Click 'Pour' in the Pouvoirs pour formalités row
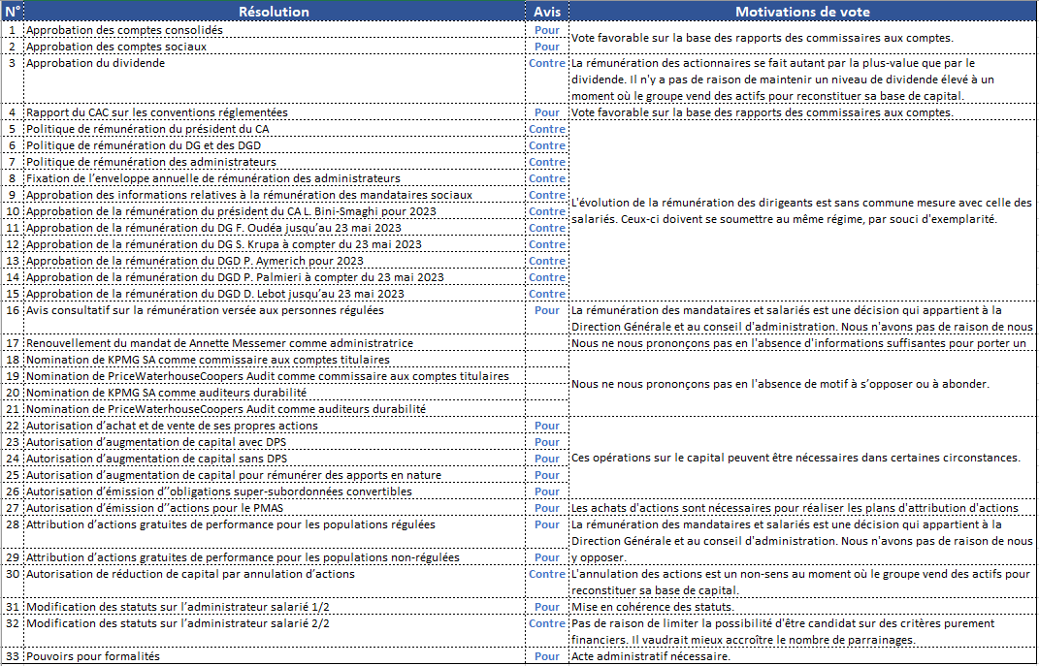Viewport: 1039px width, 666px height. [x=547, y=656]
